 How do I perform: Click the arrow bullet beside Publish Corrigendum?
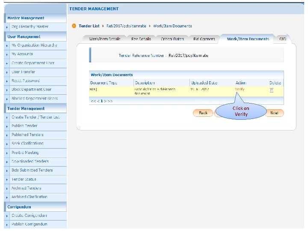point(7,225)
